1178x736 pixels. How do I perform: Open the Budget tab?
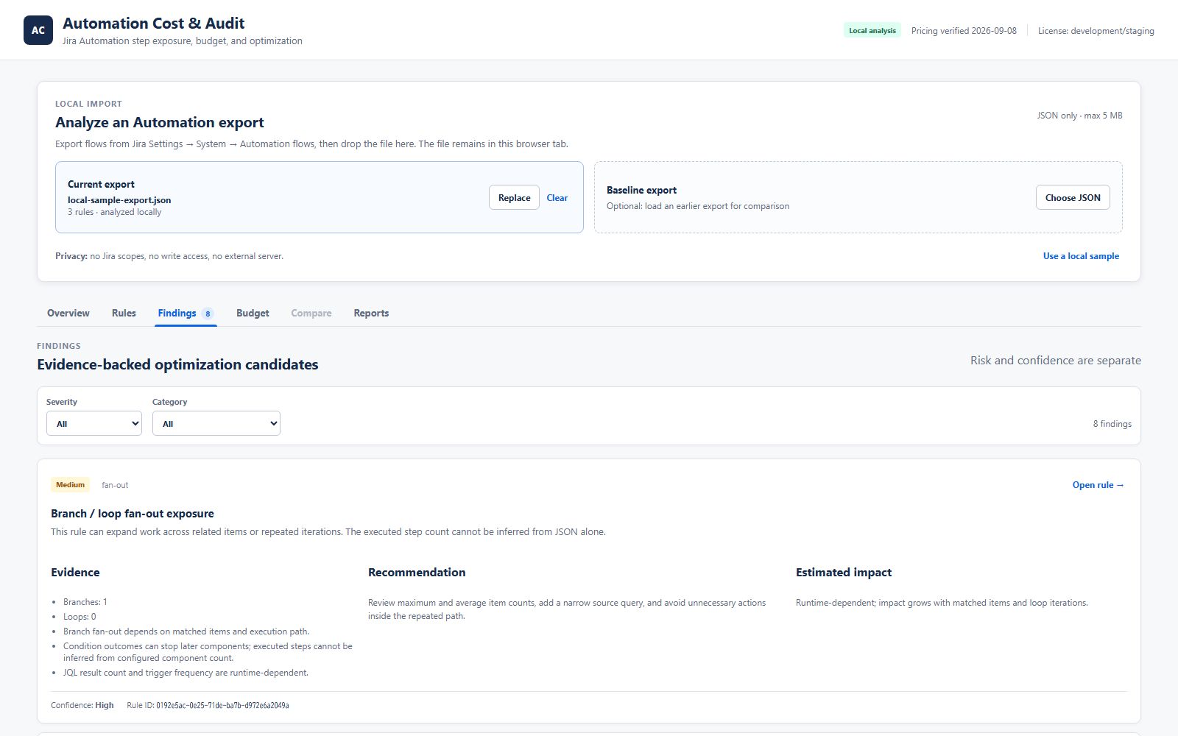253,313
